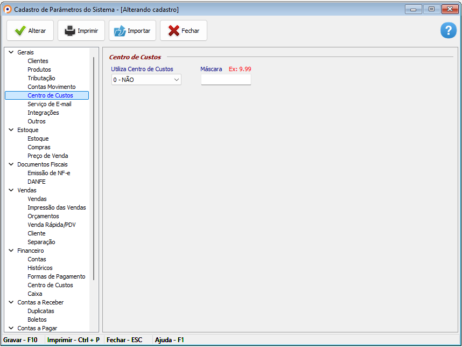Select Emissão de NF-e tree item
The height and width of the screenshot is (347, 462).
(48, 173)
